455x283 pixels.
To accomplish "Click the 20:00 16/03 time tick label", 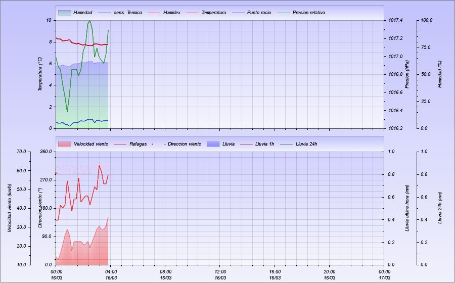I will point(329,274).
